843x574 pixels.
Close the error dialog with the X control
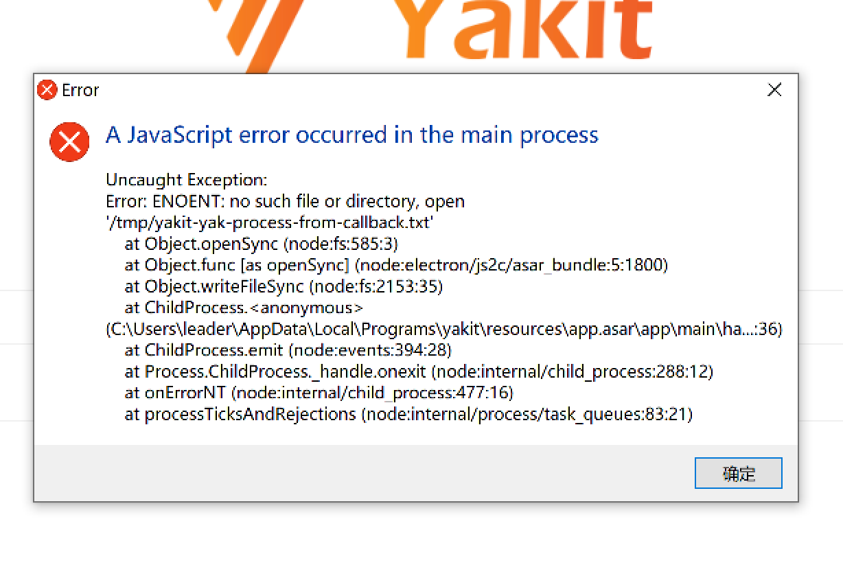click(774, 89)
